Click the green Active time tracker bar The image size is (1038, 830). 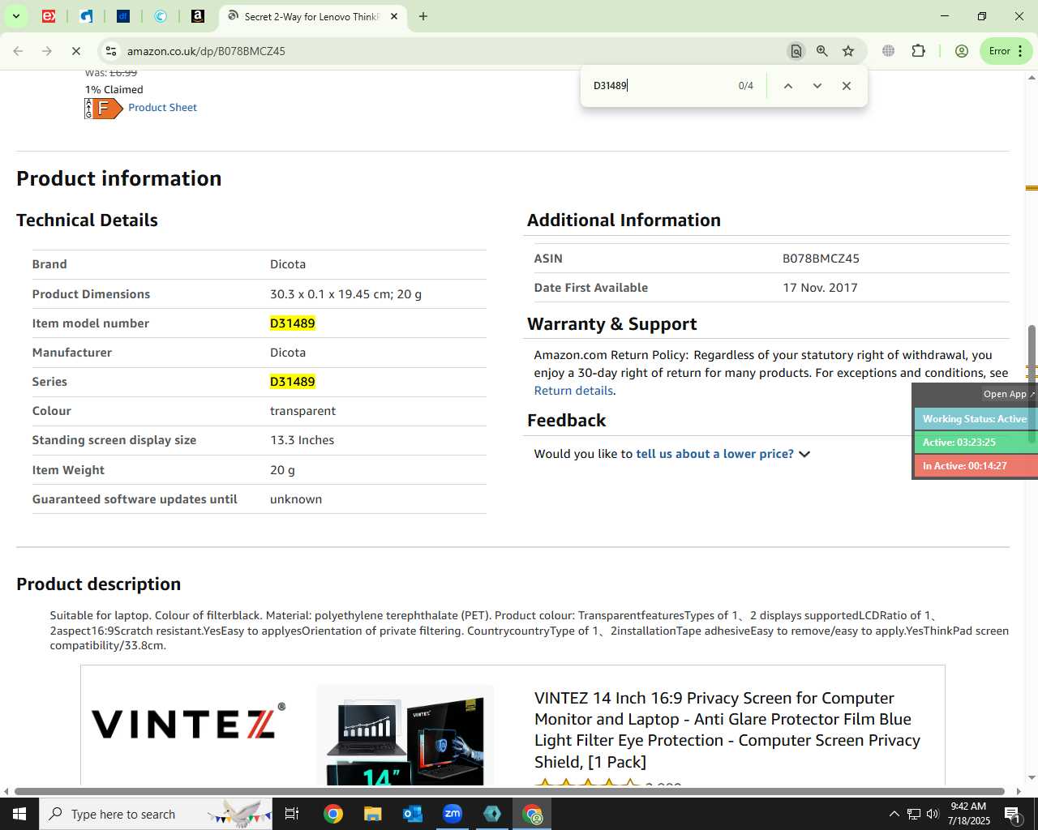tap(975, 443)
